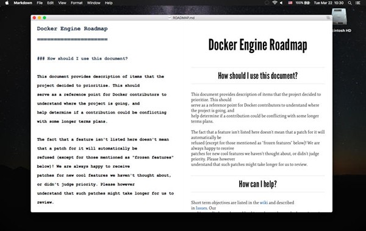Click editor line 'This document provides description'

101,77
